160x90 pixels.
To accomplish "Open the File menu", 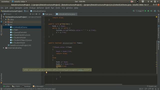I will point(2,8).
